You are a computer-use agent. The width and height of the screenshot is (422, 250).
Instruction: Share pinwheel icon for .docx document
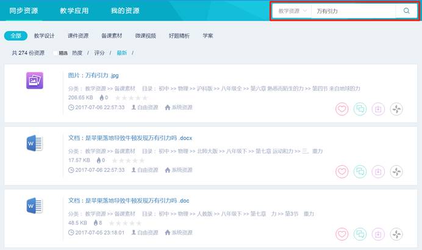396,171
